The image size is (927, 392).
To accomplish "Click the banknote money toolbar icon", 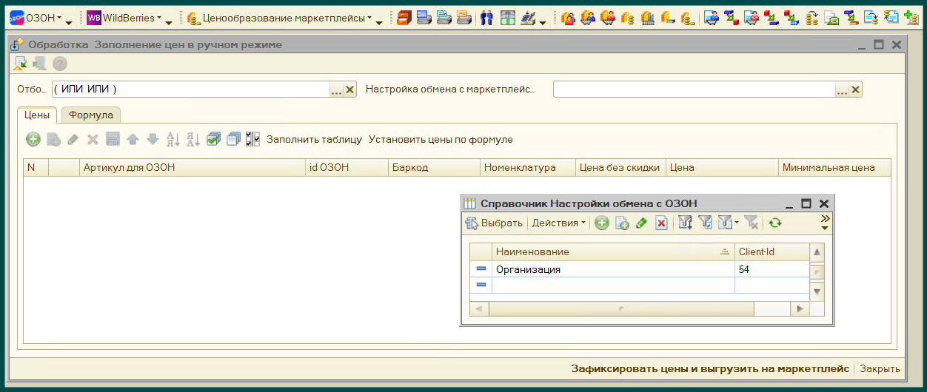I will click(507, 18).
